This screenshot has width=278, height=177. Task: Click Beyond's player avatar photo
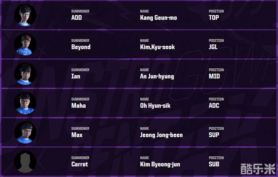tap(25, 44)
